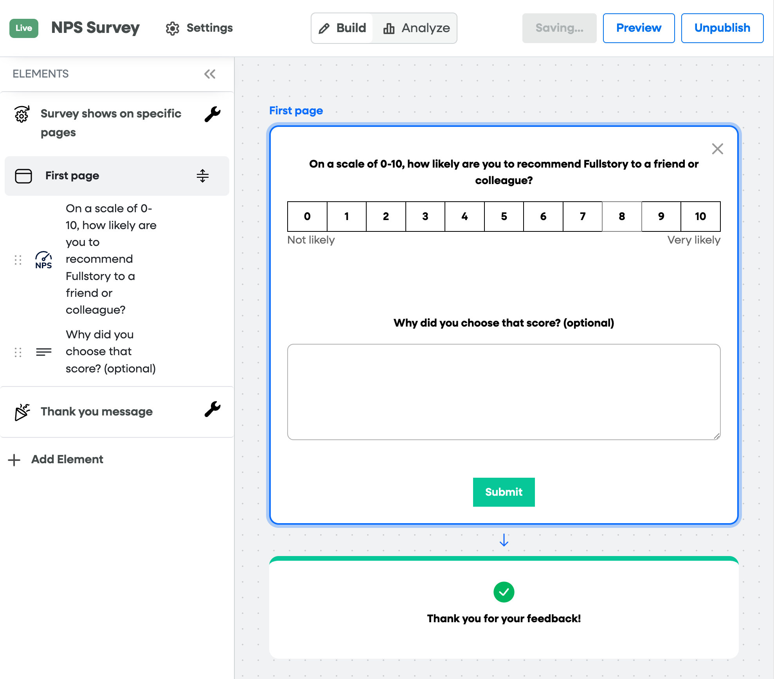Screen dimensions: 774x679
Task: Click the wrench icon for survey targeting
Action: pos(212,114)
